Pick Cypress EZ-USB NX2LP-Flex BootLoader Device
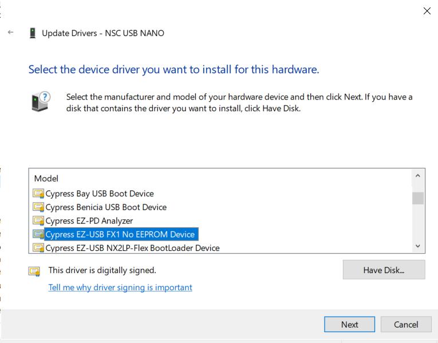Screen dimensions: 438x343 [x=132, y=248]
